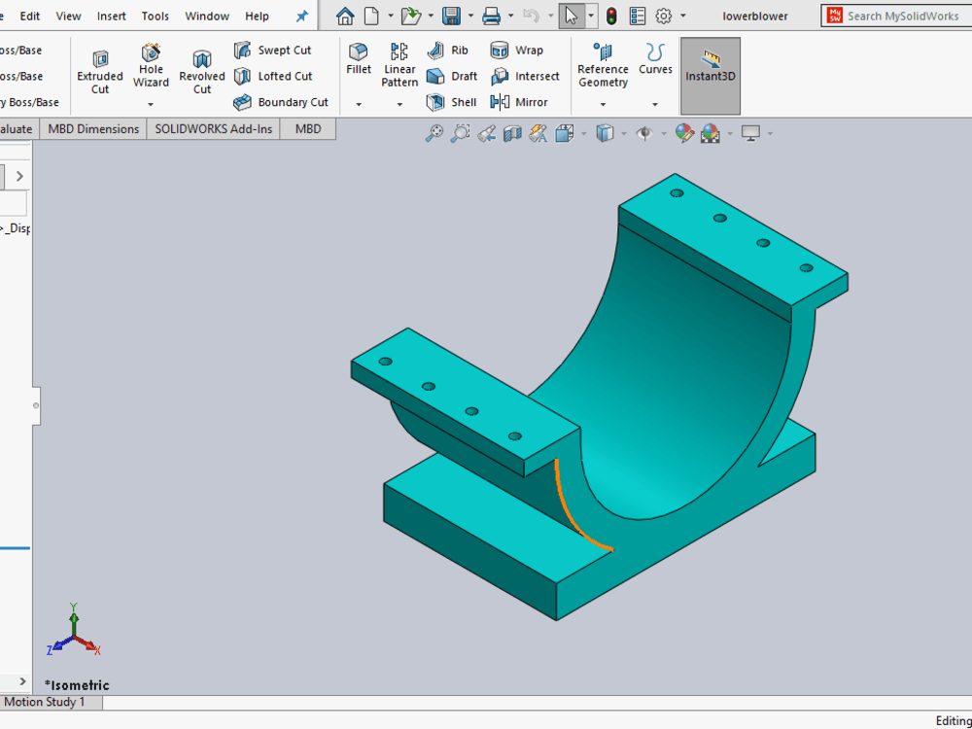Click the Rebuild traffic light icon
Viewport: 972px width, 729px height.
(x=611, y=17)
